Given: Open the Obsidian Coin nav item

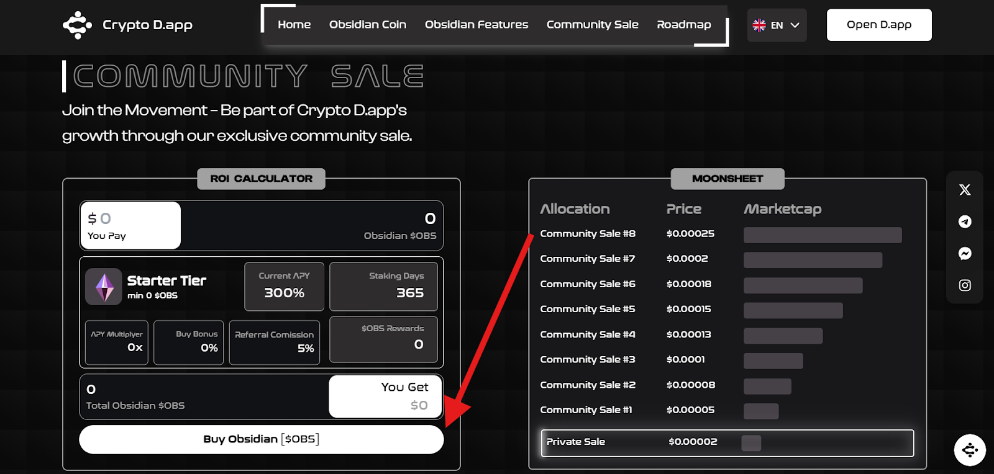Looking at the screenshot, I should (368, 25).
